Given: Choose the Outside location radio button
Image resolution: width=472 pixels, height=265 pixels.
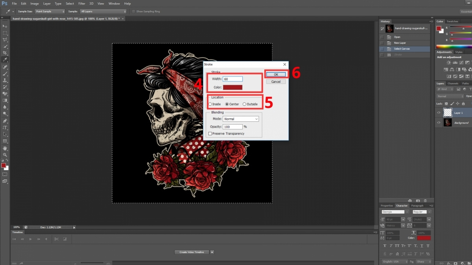Looking at the screenshot, I should (x=244, y=104).
